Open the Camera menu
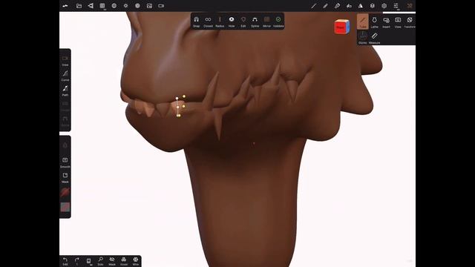The width and height of the screenshot is (475, 267). click(x=161, y=6)
